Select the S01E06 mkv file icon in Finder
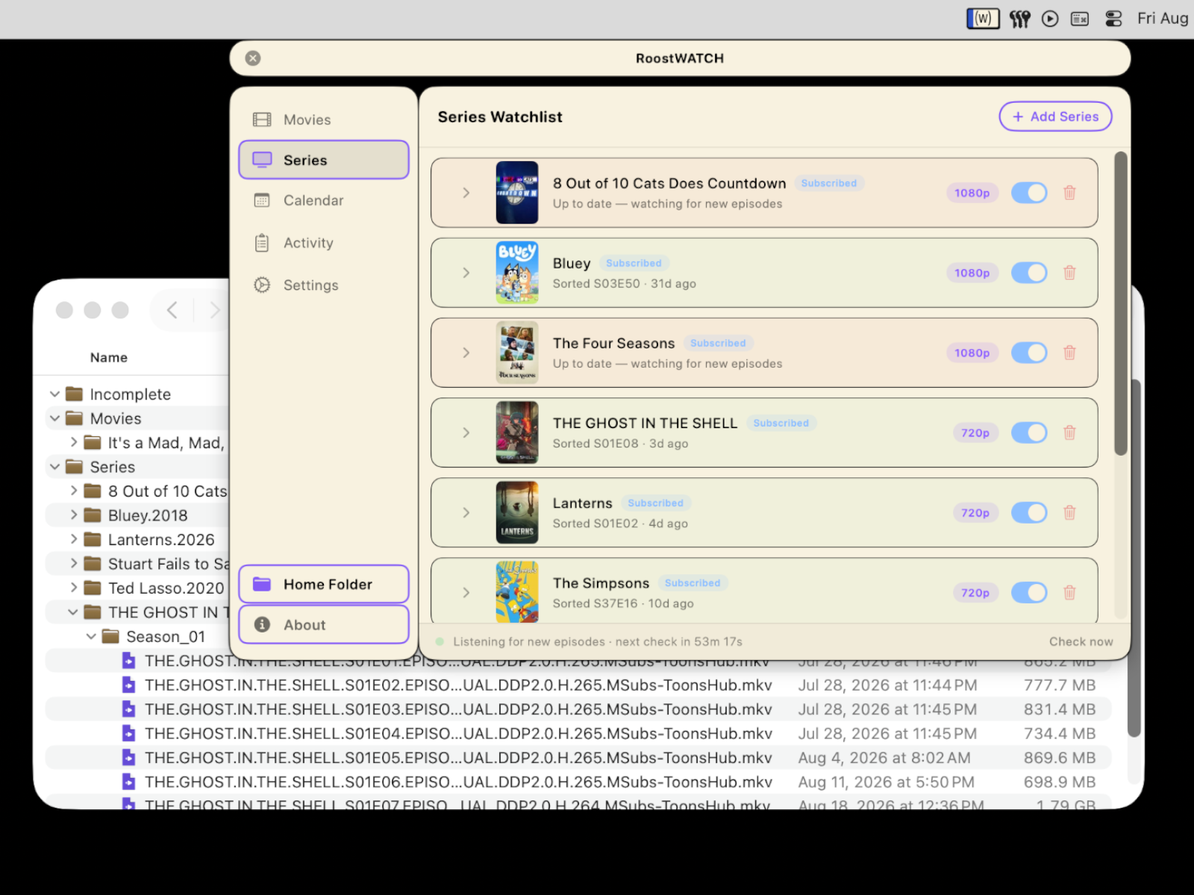 click(129, 782)
